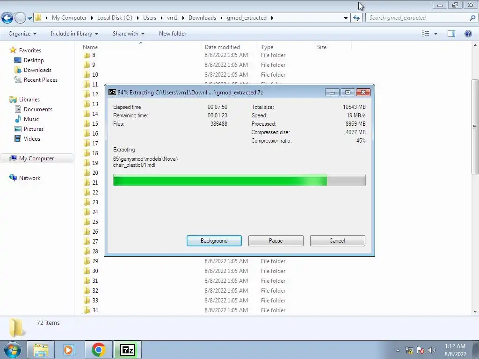The width and height of the screenshot is (479, 359).
Task: Pause the 7-Zip extraction
Action: (x=276, y=241)
